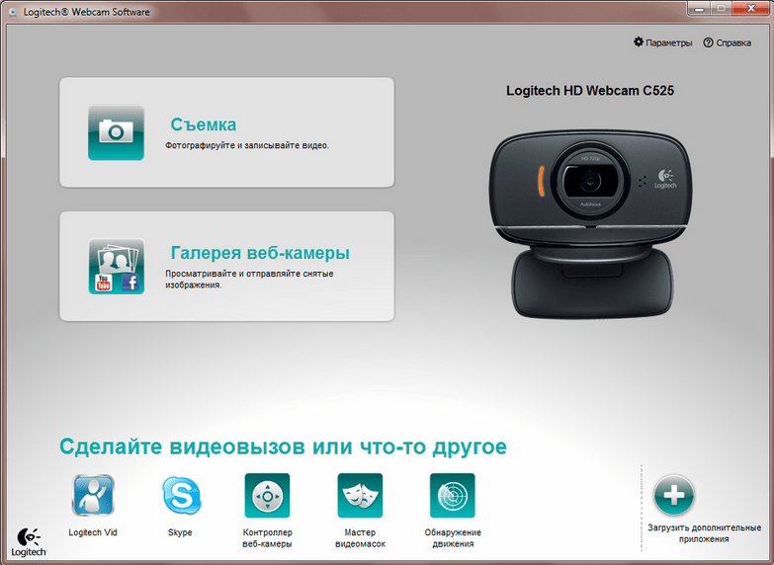
Task: Open Мастер видеомасок masks icon
Action: point(360,496)
